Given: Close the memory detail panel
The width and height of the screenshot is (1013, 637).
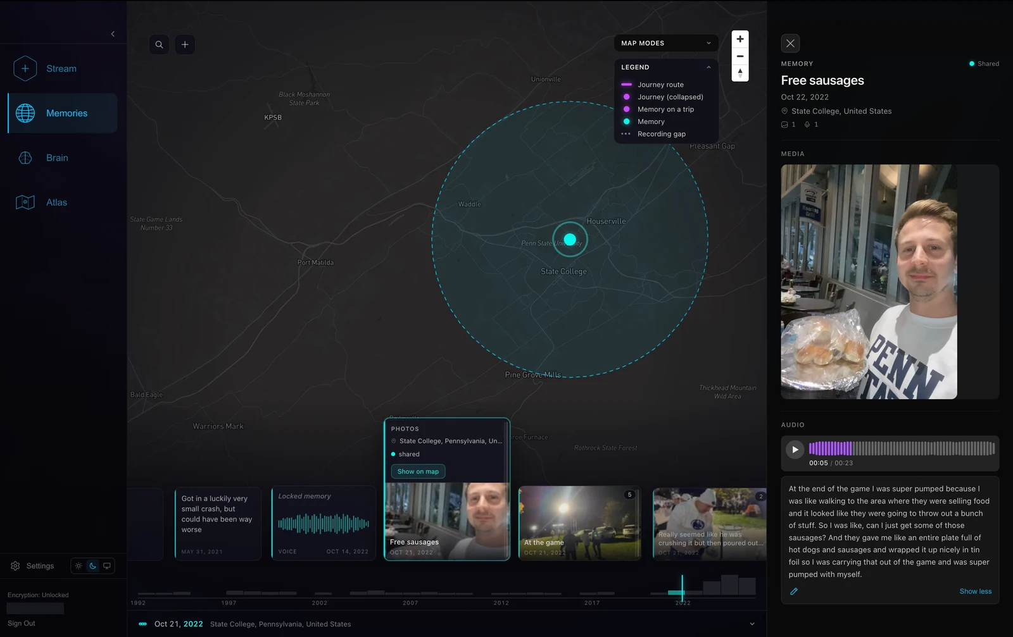Looking at the screenshot, I should (790, 43).
